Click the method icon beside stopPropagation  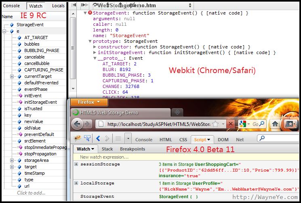20,154
